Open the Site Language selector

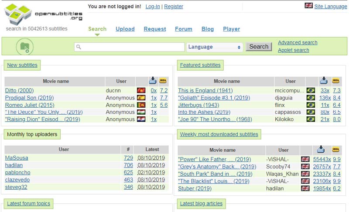point(330,7)
